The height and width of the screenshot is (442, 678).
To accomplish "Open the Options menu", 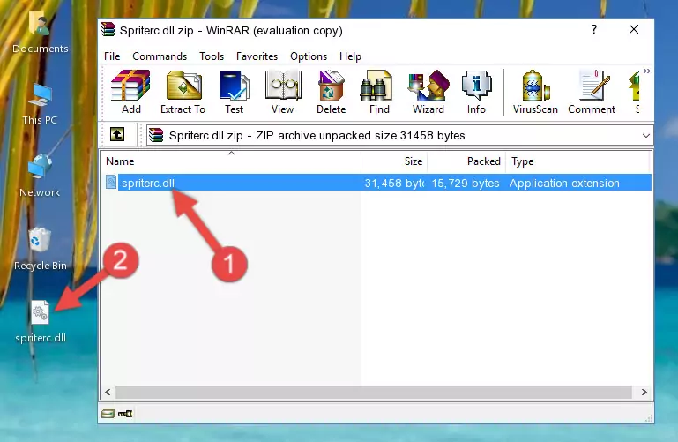I will click(x=309, y=56).
